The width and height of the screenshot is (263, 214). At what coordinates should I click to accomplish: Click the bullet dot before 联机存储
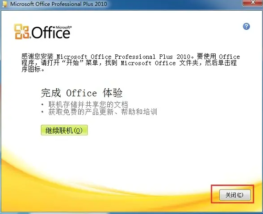pos(42,105)
